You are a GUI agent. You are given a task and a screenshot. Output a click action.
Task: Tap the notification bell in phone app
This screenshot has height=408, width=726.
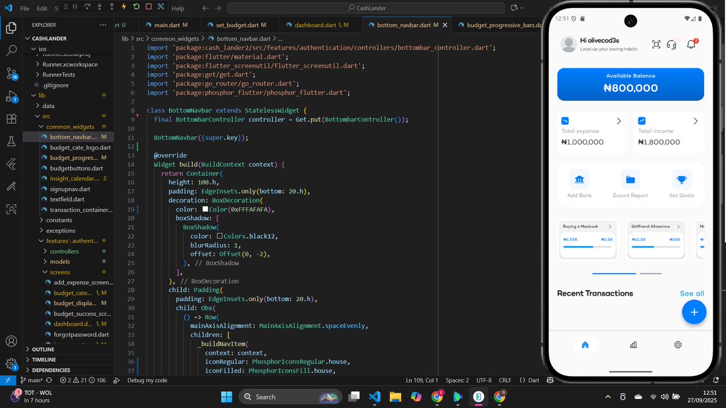690,44
